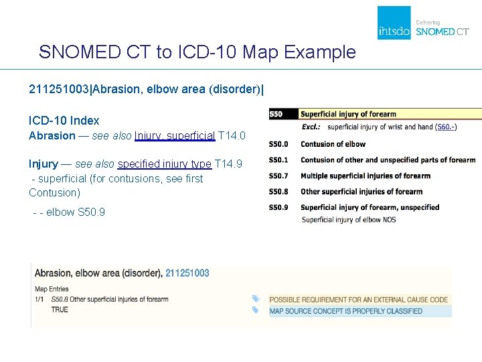Click tag icon beside properly classified note
This screenshot has width=482, height=362.
click(x=255, y=310)
